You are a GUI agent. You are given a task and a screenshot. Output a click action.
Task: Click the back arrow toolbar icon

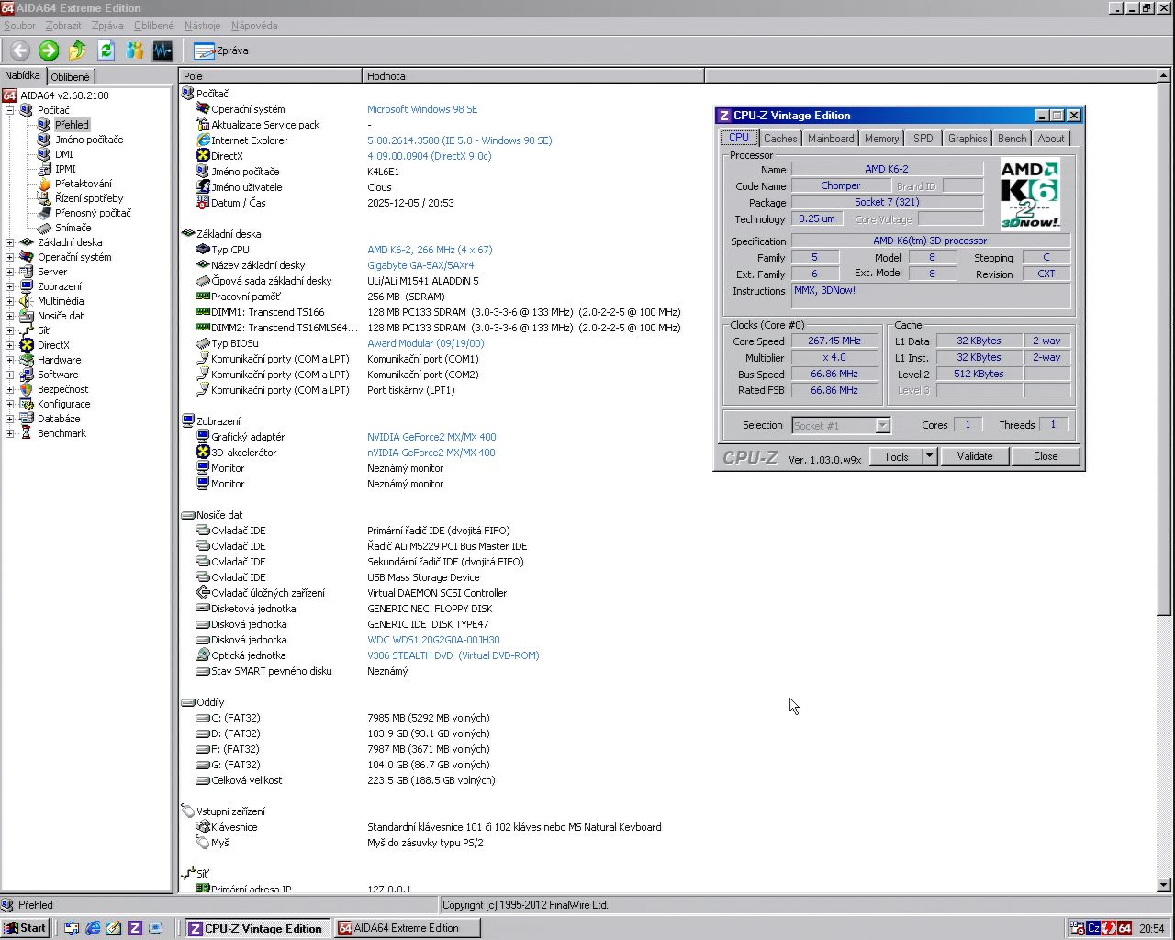(x=20, y=50)
